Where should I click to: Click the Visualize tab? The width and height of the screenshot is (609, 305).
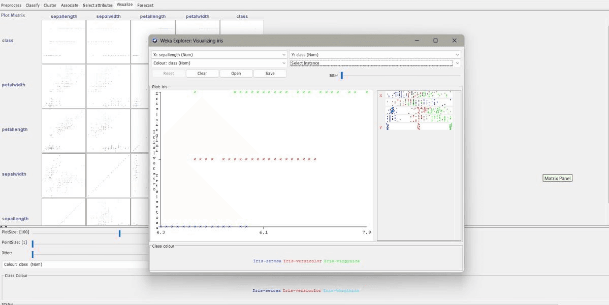pyautogui.click(x=124, y=5)
